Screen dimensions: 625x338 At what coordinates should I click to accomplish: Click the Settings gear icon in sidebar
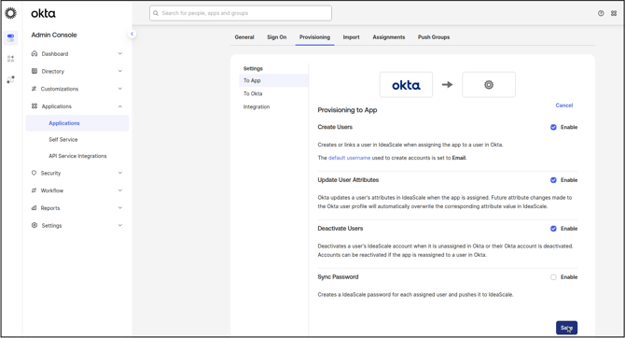tap(35, 225)
